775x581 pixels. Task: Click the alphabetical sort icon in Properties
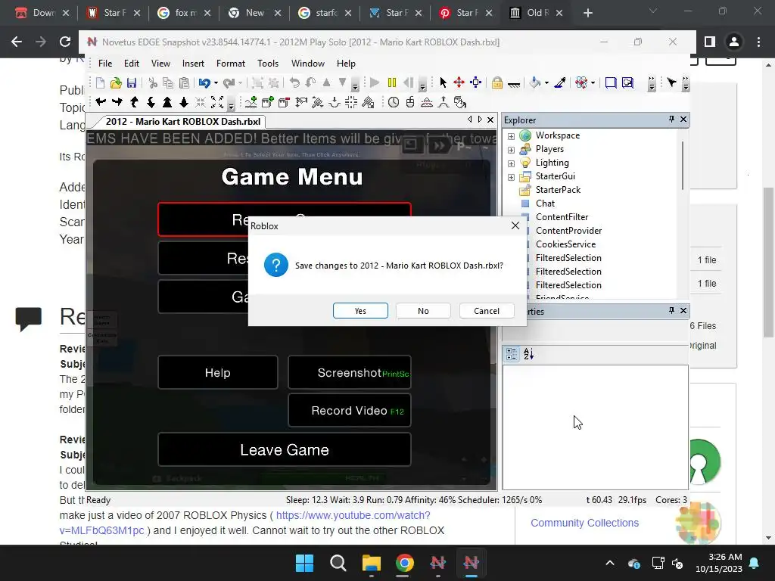[x=528, y=354]
